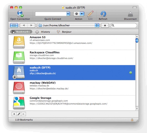Go back with the left arrow
Image resolution: width=147 pixels, height=133 pixels.
point(24,25)
